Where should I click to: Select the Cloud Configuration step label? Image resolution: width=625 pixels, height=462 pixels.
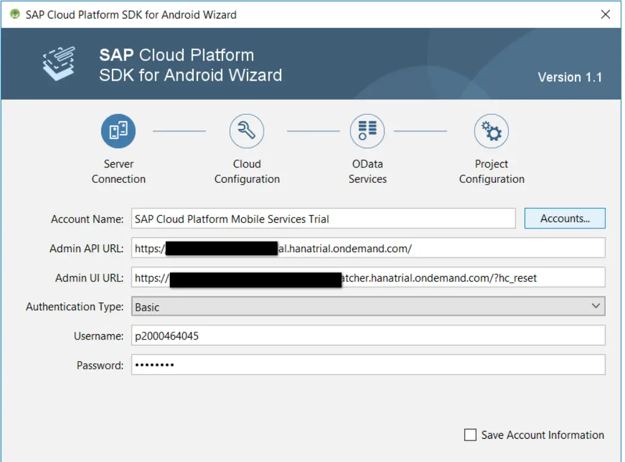[247, 172]
